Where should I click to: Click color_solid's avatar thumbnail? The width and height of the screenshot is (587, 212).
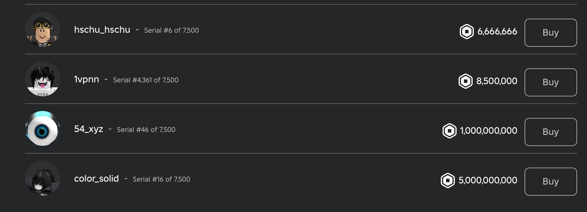[x=43, y=178]
